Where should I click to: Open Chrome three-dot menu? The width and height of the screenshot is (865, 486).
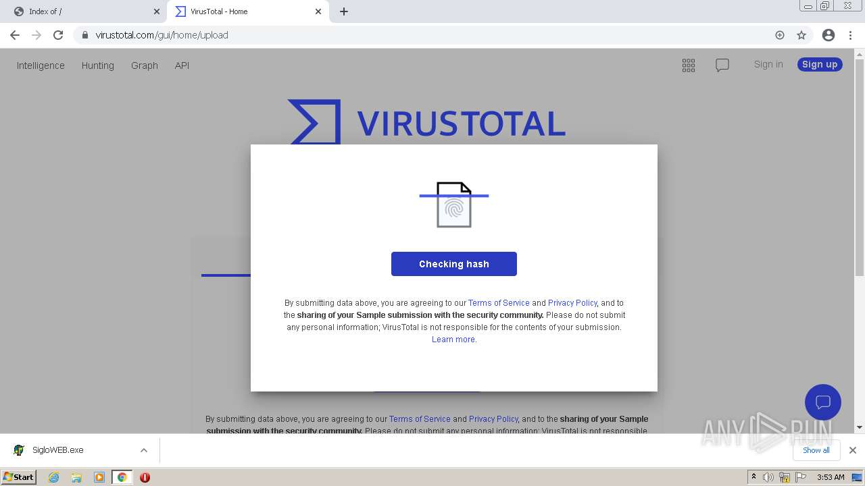pos(851,35)
